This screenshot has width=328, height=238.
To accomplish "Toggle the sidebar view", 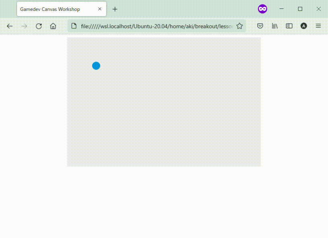I will [x=289, y=26].
